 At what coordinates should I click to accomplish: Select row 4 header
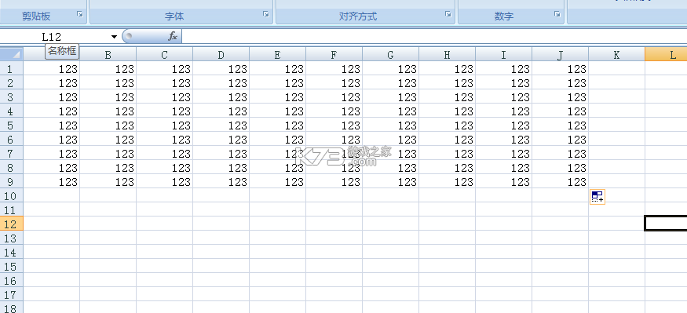point(12,111)
